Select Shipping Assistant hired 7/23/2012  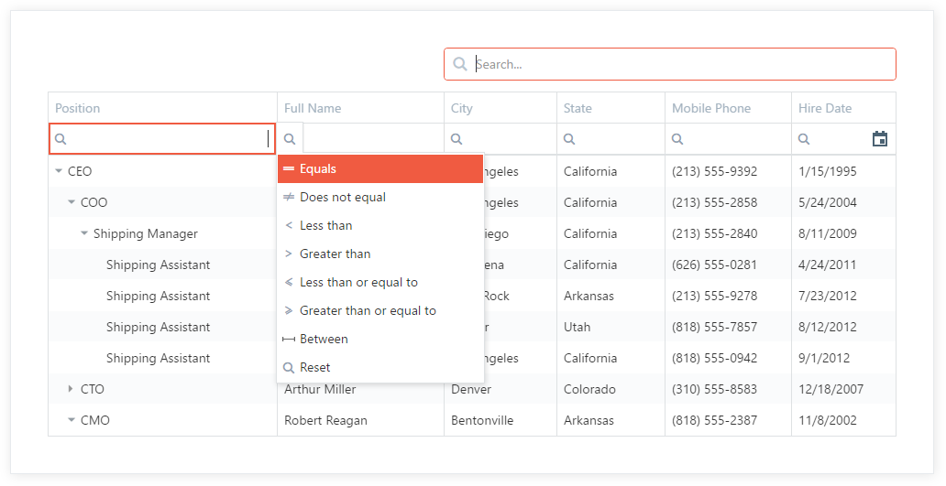click(x=158, y=297)
